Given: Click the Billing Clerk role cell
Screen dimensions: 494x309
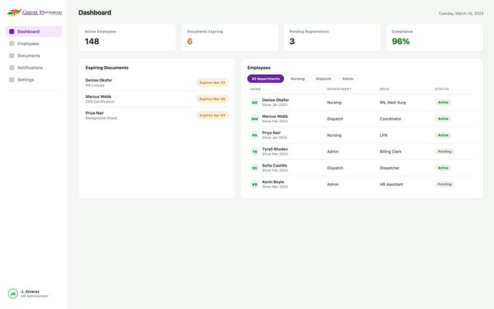Looking at the screenshot, I should tap(390, 152).
